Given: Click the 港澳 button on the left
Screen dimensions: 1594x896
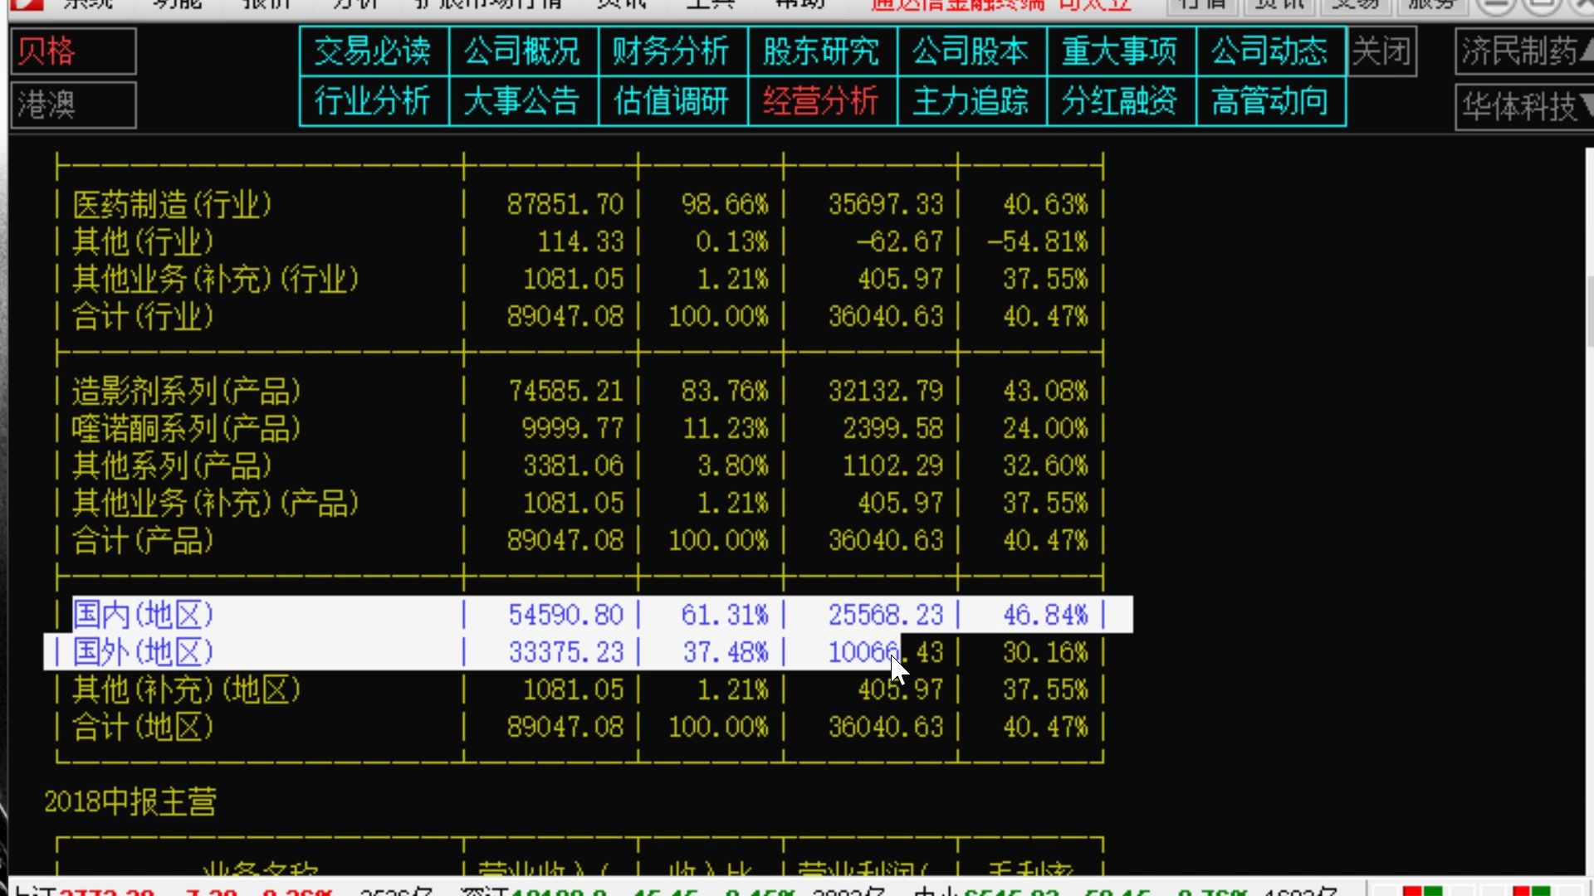Looking at the screenshot, I should pos(72,105).
